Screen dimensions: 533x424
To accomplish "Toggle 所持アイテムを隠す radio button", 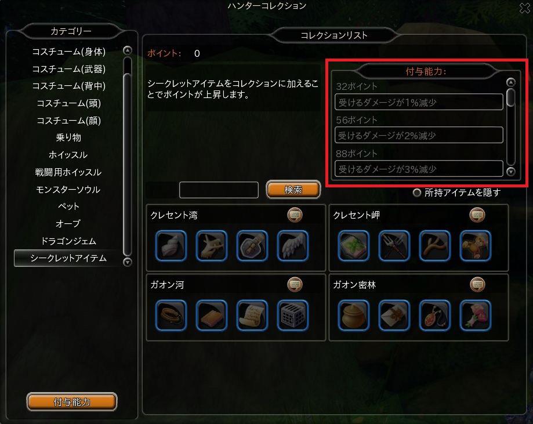I will pyautogui.click(x=417, y=193).
